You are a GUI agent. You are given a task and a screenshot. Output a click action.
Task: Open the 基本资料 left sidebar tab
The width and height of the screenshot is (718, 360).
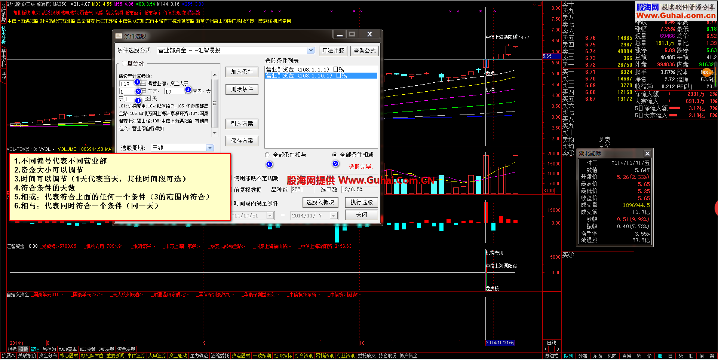click(3, 57)
